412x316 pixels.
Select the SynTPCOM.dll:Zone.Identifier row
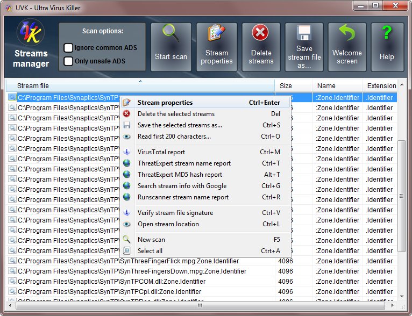[201, 282]
